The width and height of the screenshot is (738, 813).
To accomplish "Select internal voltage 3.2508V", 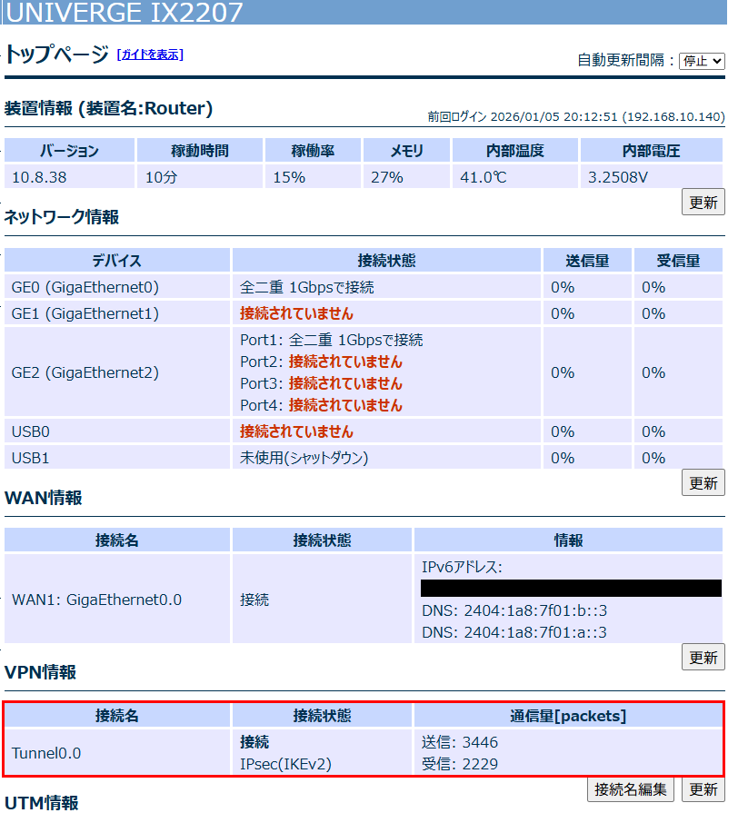I will coord(618,177).
